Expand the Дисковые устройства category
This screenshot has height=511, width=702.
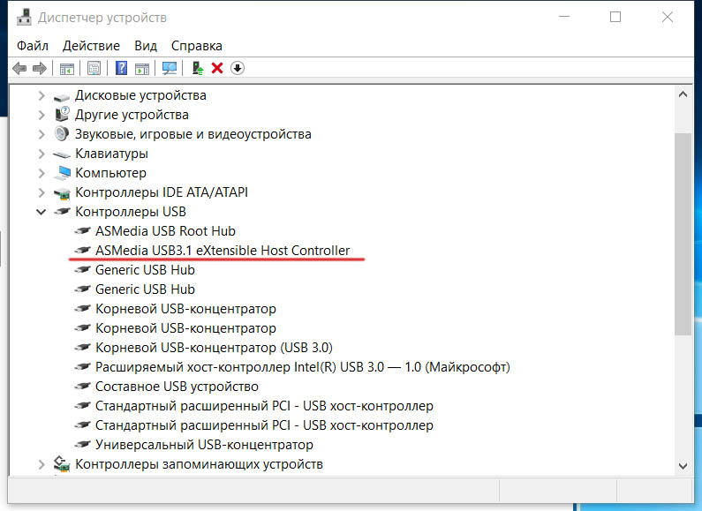click(42, 95)
